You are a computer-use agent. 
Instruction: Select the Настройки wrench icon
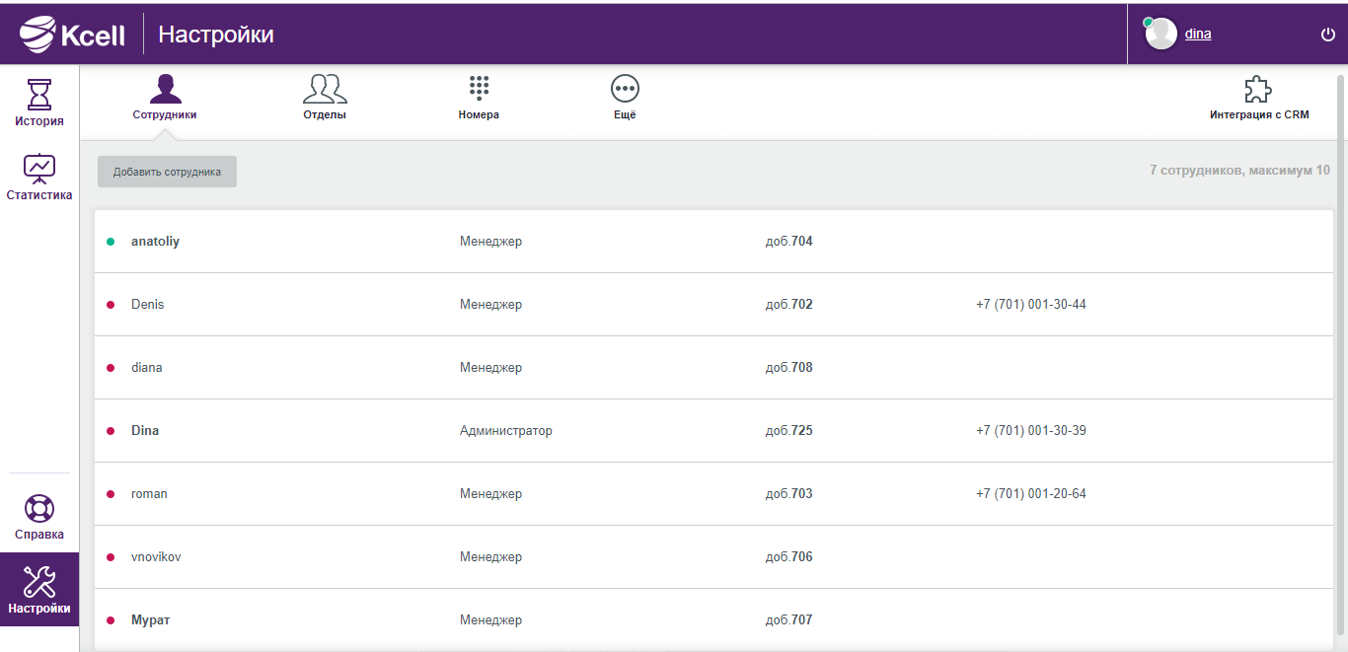click(x=39, y=581)
